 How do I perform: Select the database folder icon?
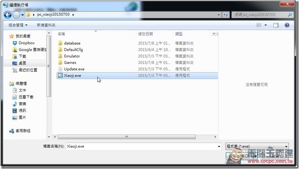point(60,43)
